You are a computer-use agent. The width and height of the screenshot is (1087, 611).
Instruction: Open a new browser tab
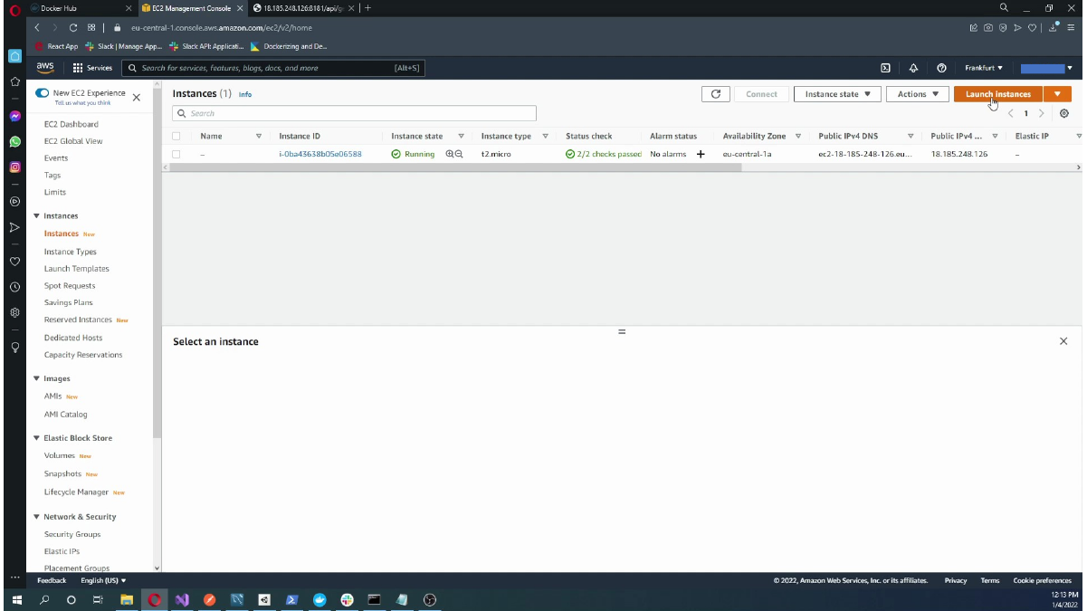[x=368, y=8]
